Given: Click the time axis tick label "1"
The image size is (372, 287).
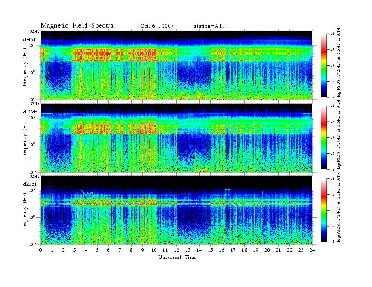Looking at the screenshot, I should click(x=52, y=250).
